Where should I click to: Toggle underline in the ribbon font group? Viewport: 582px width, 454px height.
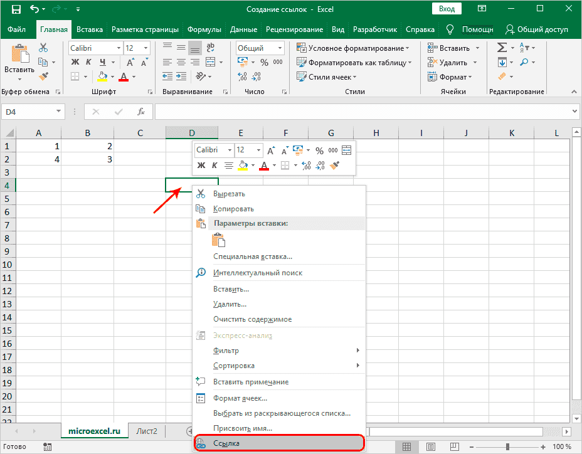coord(102,62)
